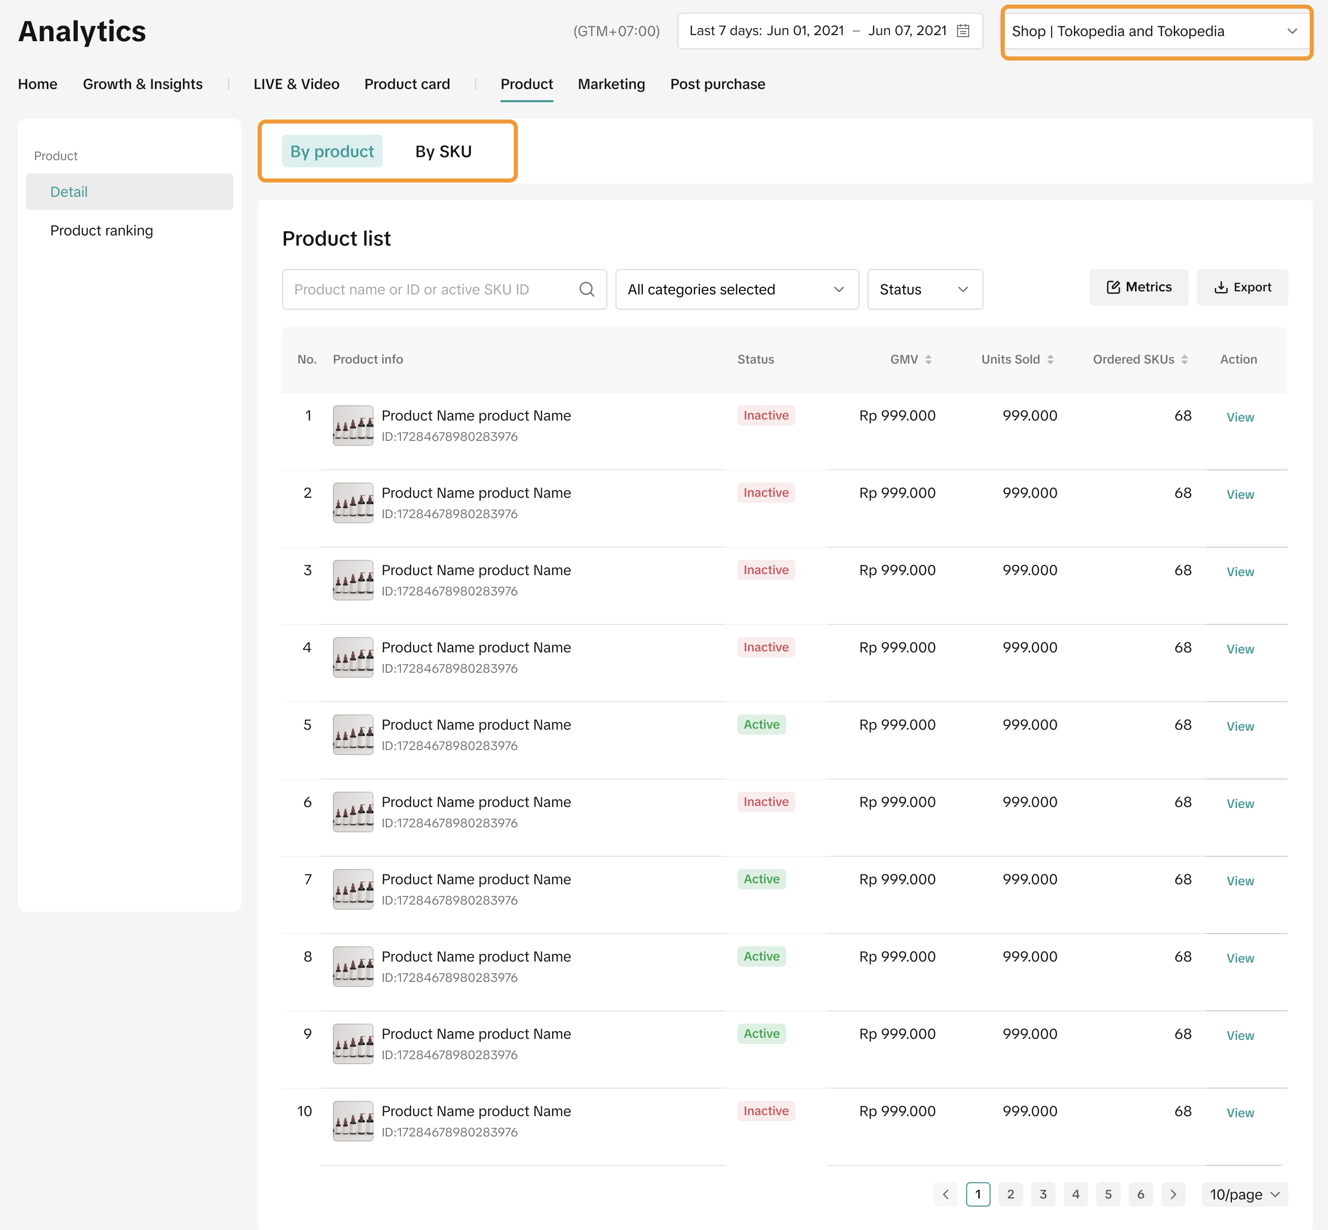Open the Shop Tokopedia selector dropdown

1156,32
